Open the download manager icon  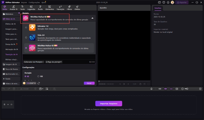pos(168,2)
